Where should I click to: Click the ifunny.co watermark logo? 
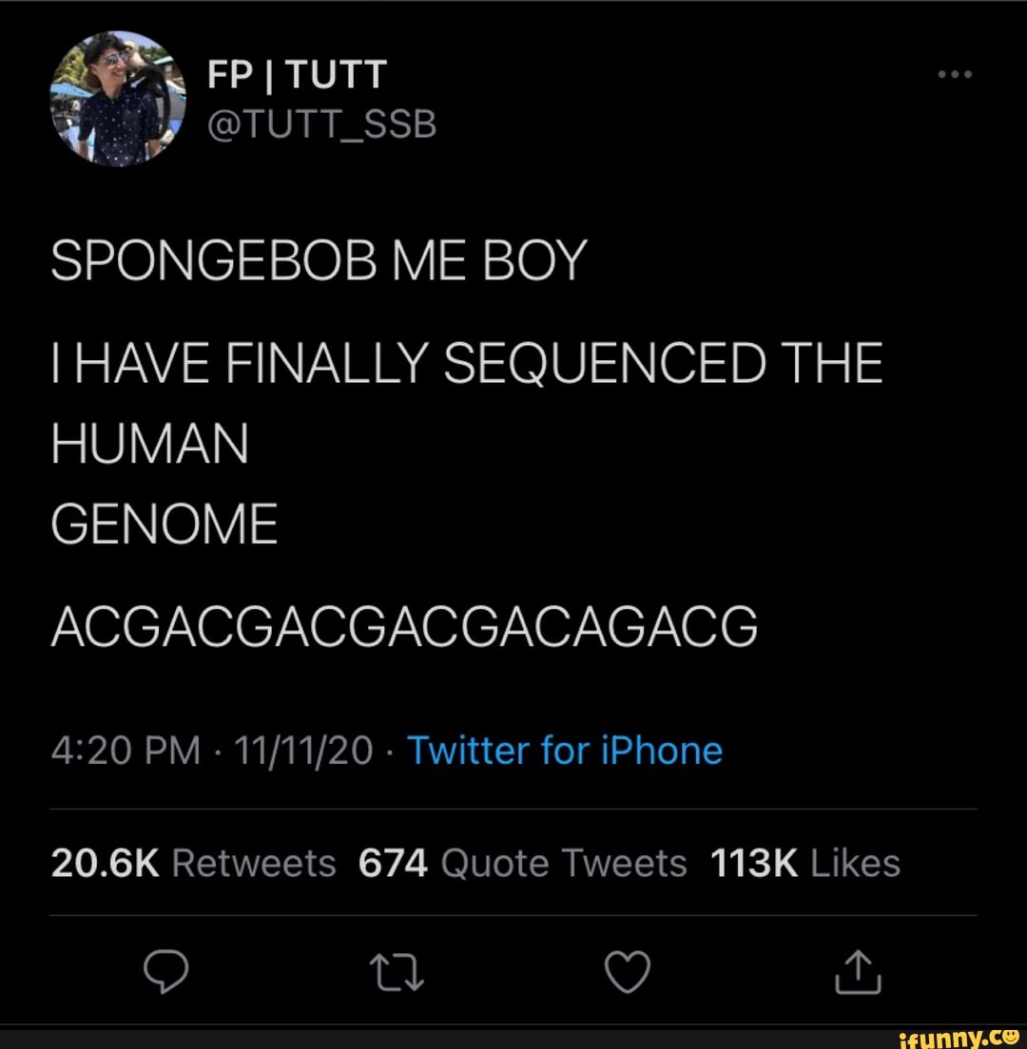click(959, 1038)
